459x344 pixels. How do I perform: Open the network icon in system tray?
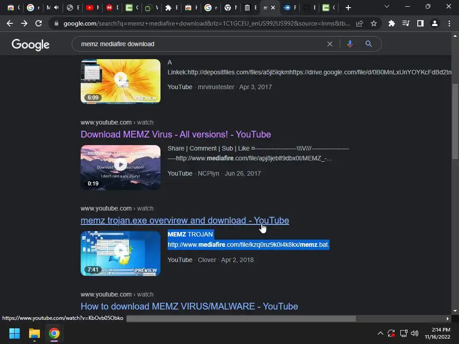click(404, 333)
